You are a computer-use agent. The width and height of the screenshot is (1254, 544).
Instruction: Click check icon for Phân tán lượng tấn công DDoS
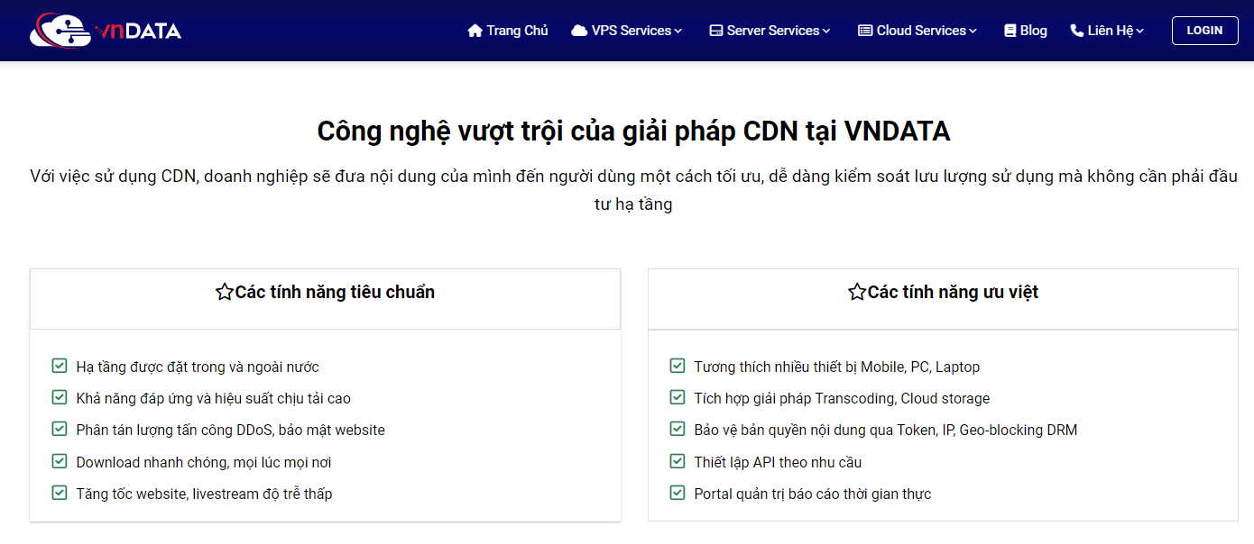(x=60, y=429)
